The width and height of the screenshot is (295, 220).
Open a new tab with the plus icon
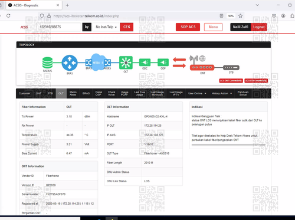click(67, 5)
